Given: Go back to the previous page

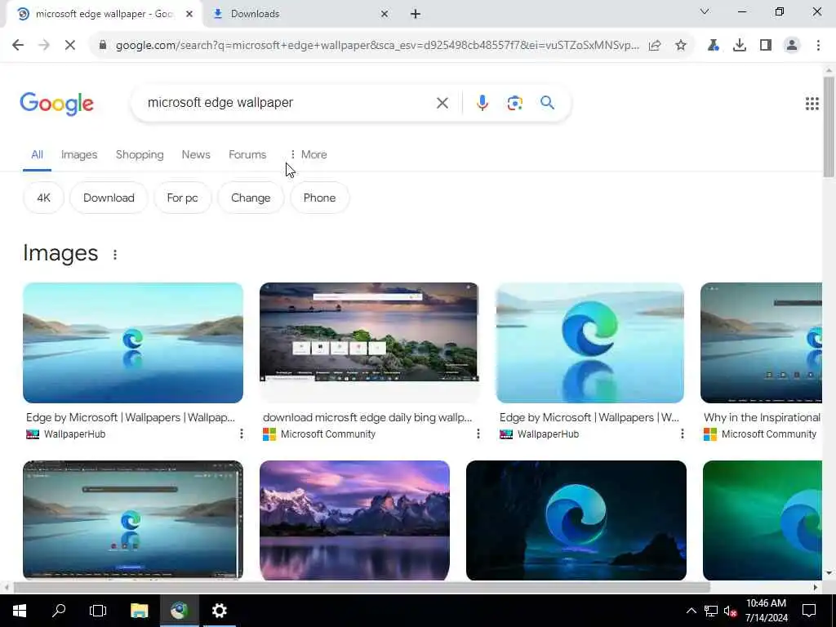Looking at the screenshot, I should pyautogui.click(x=18, y=46).
